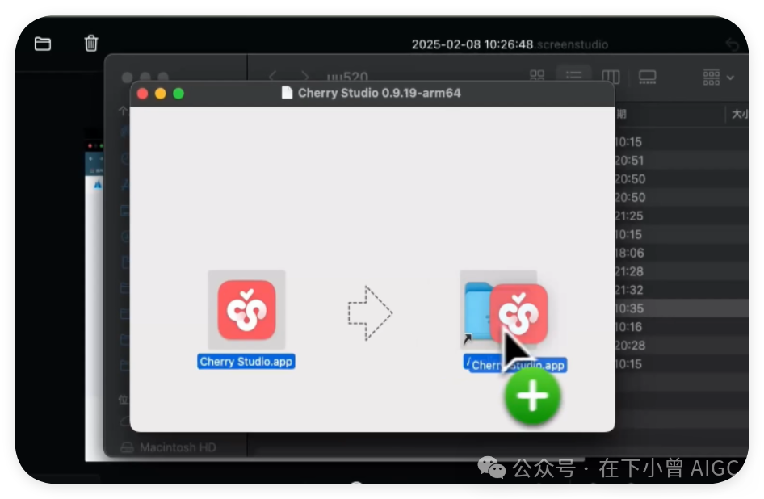Click the Cherry Studio 0.9.19-arm64 window title

pyautogui.click(x=379, y=93)
